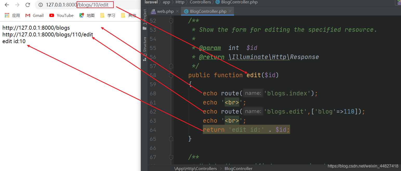Open the 地图 maps bookmark
The image size is (401, 171).
tap(87, 15)
